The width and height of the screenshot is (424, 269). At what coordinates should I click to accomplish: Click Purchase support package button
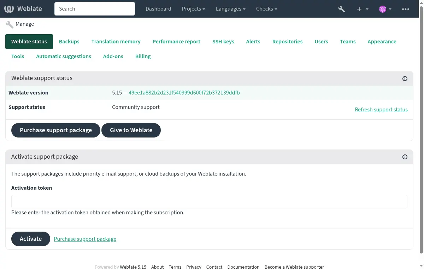coord(56,130)
